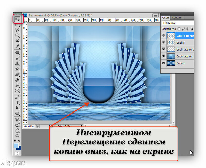Click the Слой 1 layer thumbnail

click(171, 63)
